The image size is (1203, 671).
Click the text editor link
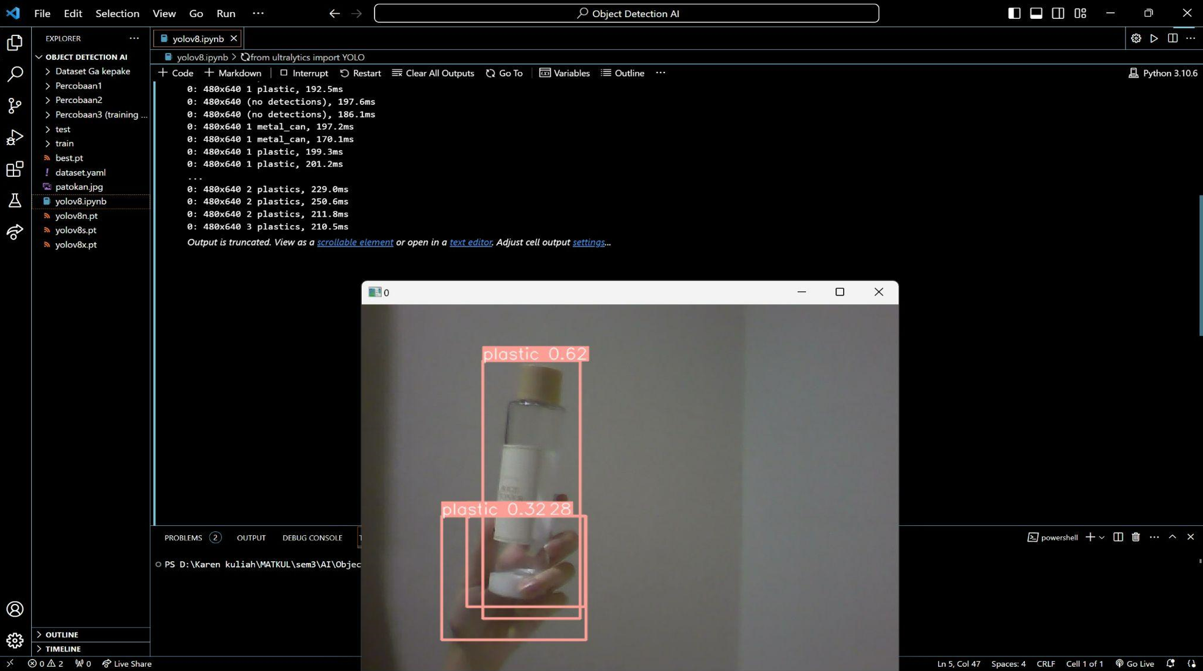470,242
